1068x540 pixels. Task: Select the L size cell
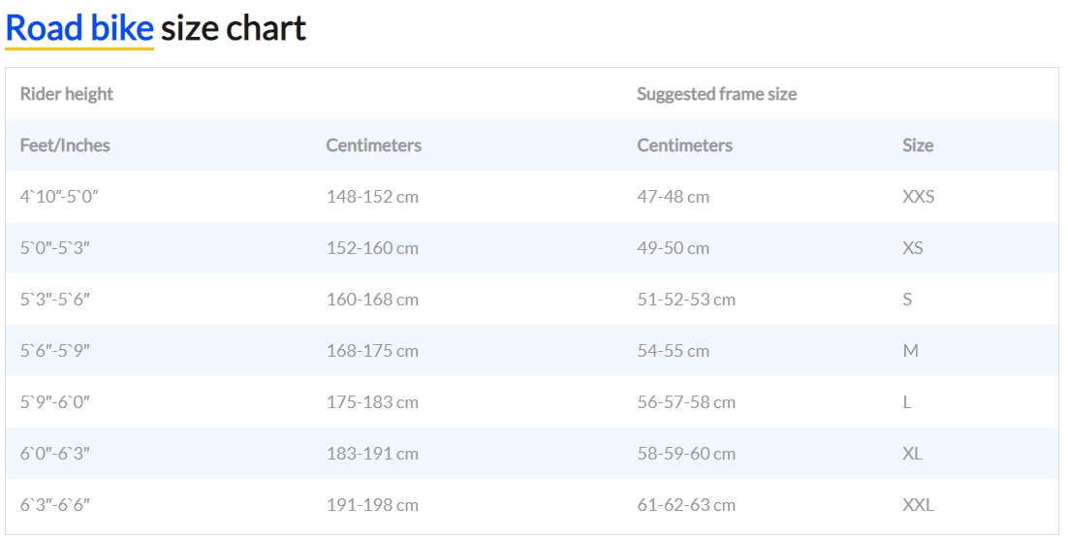[x=907, y=402]
